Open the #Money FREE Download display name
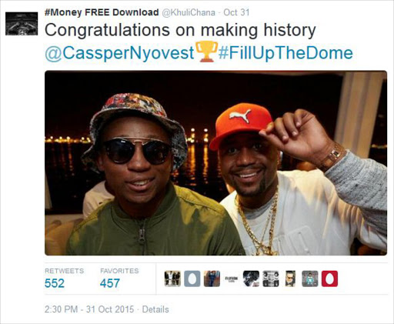Viewport: 394px width, 324px height. click(x=102, y=12)
